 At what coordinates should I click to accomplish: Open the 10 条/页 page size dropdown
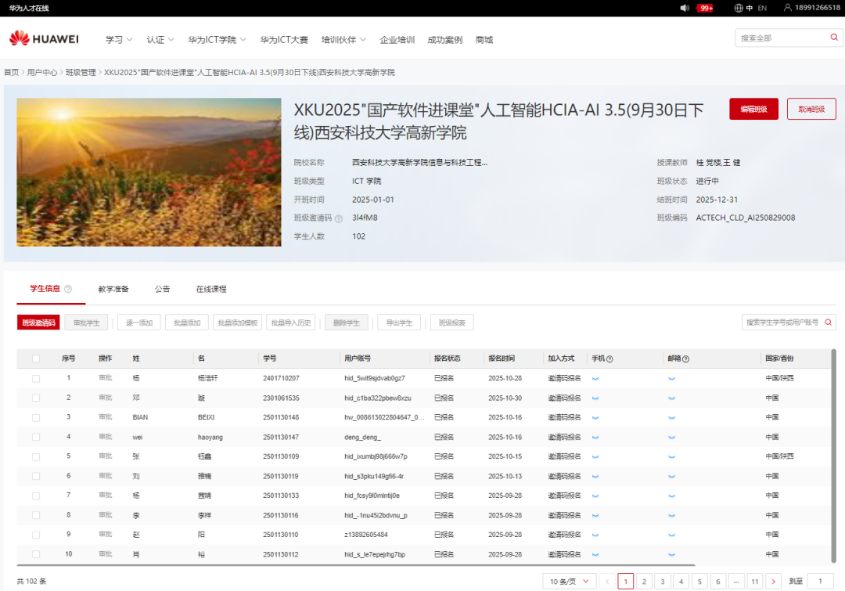click(569, 582)
